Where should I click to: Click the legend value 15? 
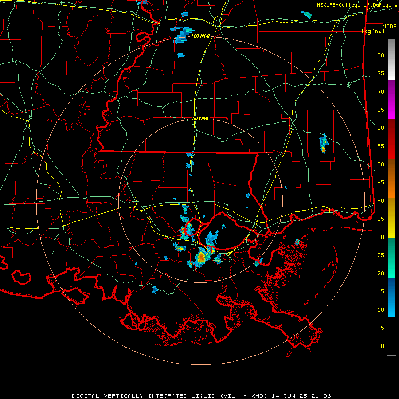(381, 292)
